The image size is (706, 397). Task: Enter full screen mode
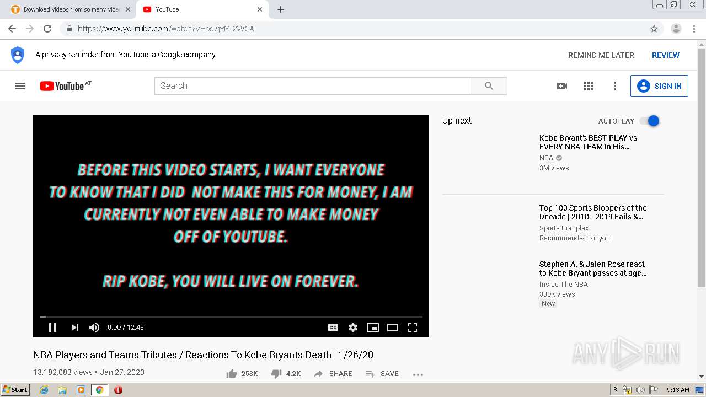(413, 328)
